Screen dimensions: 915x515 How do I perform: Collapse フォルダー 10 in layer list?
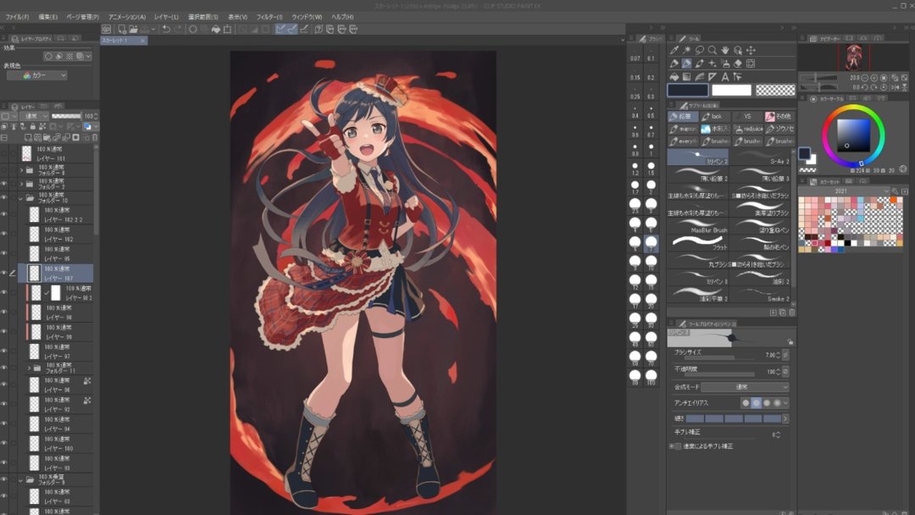tap(21, 198)
